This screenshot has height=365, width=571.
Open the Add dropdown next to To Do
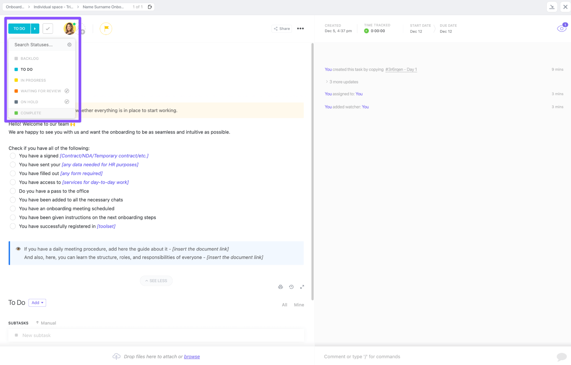coord(37,302)
